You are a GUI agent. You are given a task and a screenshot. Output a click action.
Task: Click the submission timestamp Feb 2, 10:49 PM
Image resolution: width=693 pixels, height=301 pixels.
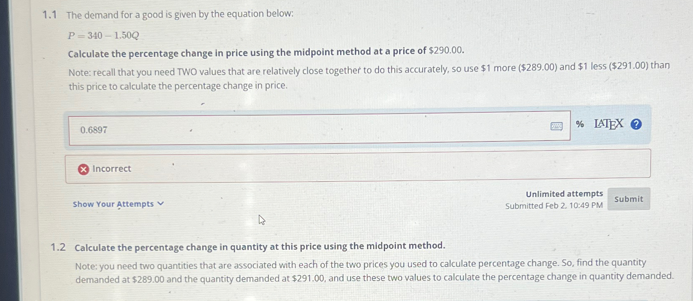[x=554, y=205]
